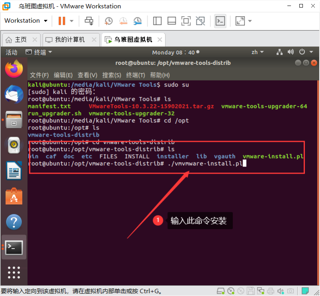This screenshot has height=296, width=320.
Task: Toggle Unity mode icon
Action: (x=200, y=21)
